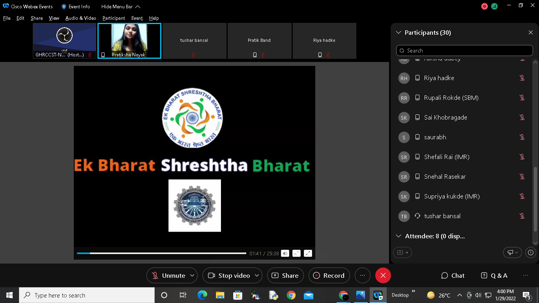The height and width of the screenshot is (303, 539).
Task: Open the File menu
Action: 7,18
